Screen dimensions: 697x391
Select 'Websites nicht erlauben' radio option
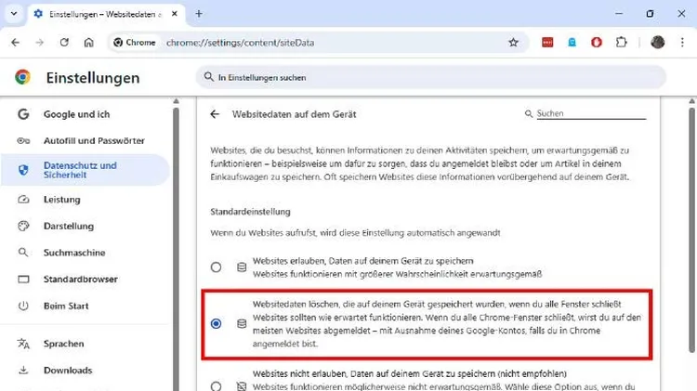[216, 385]
